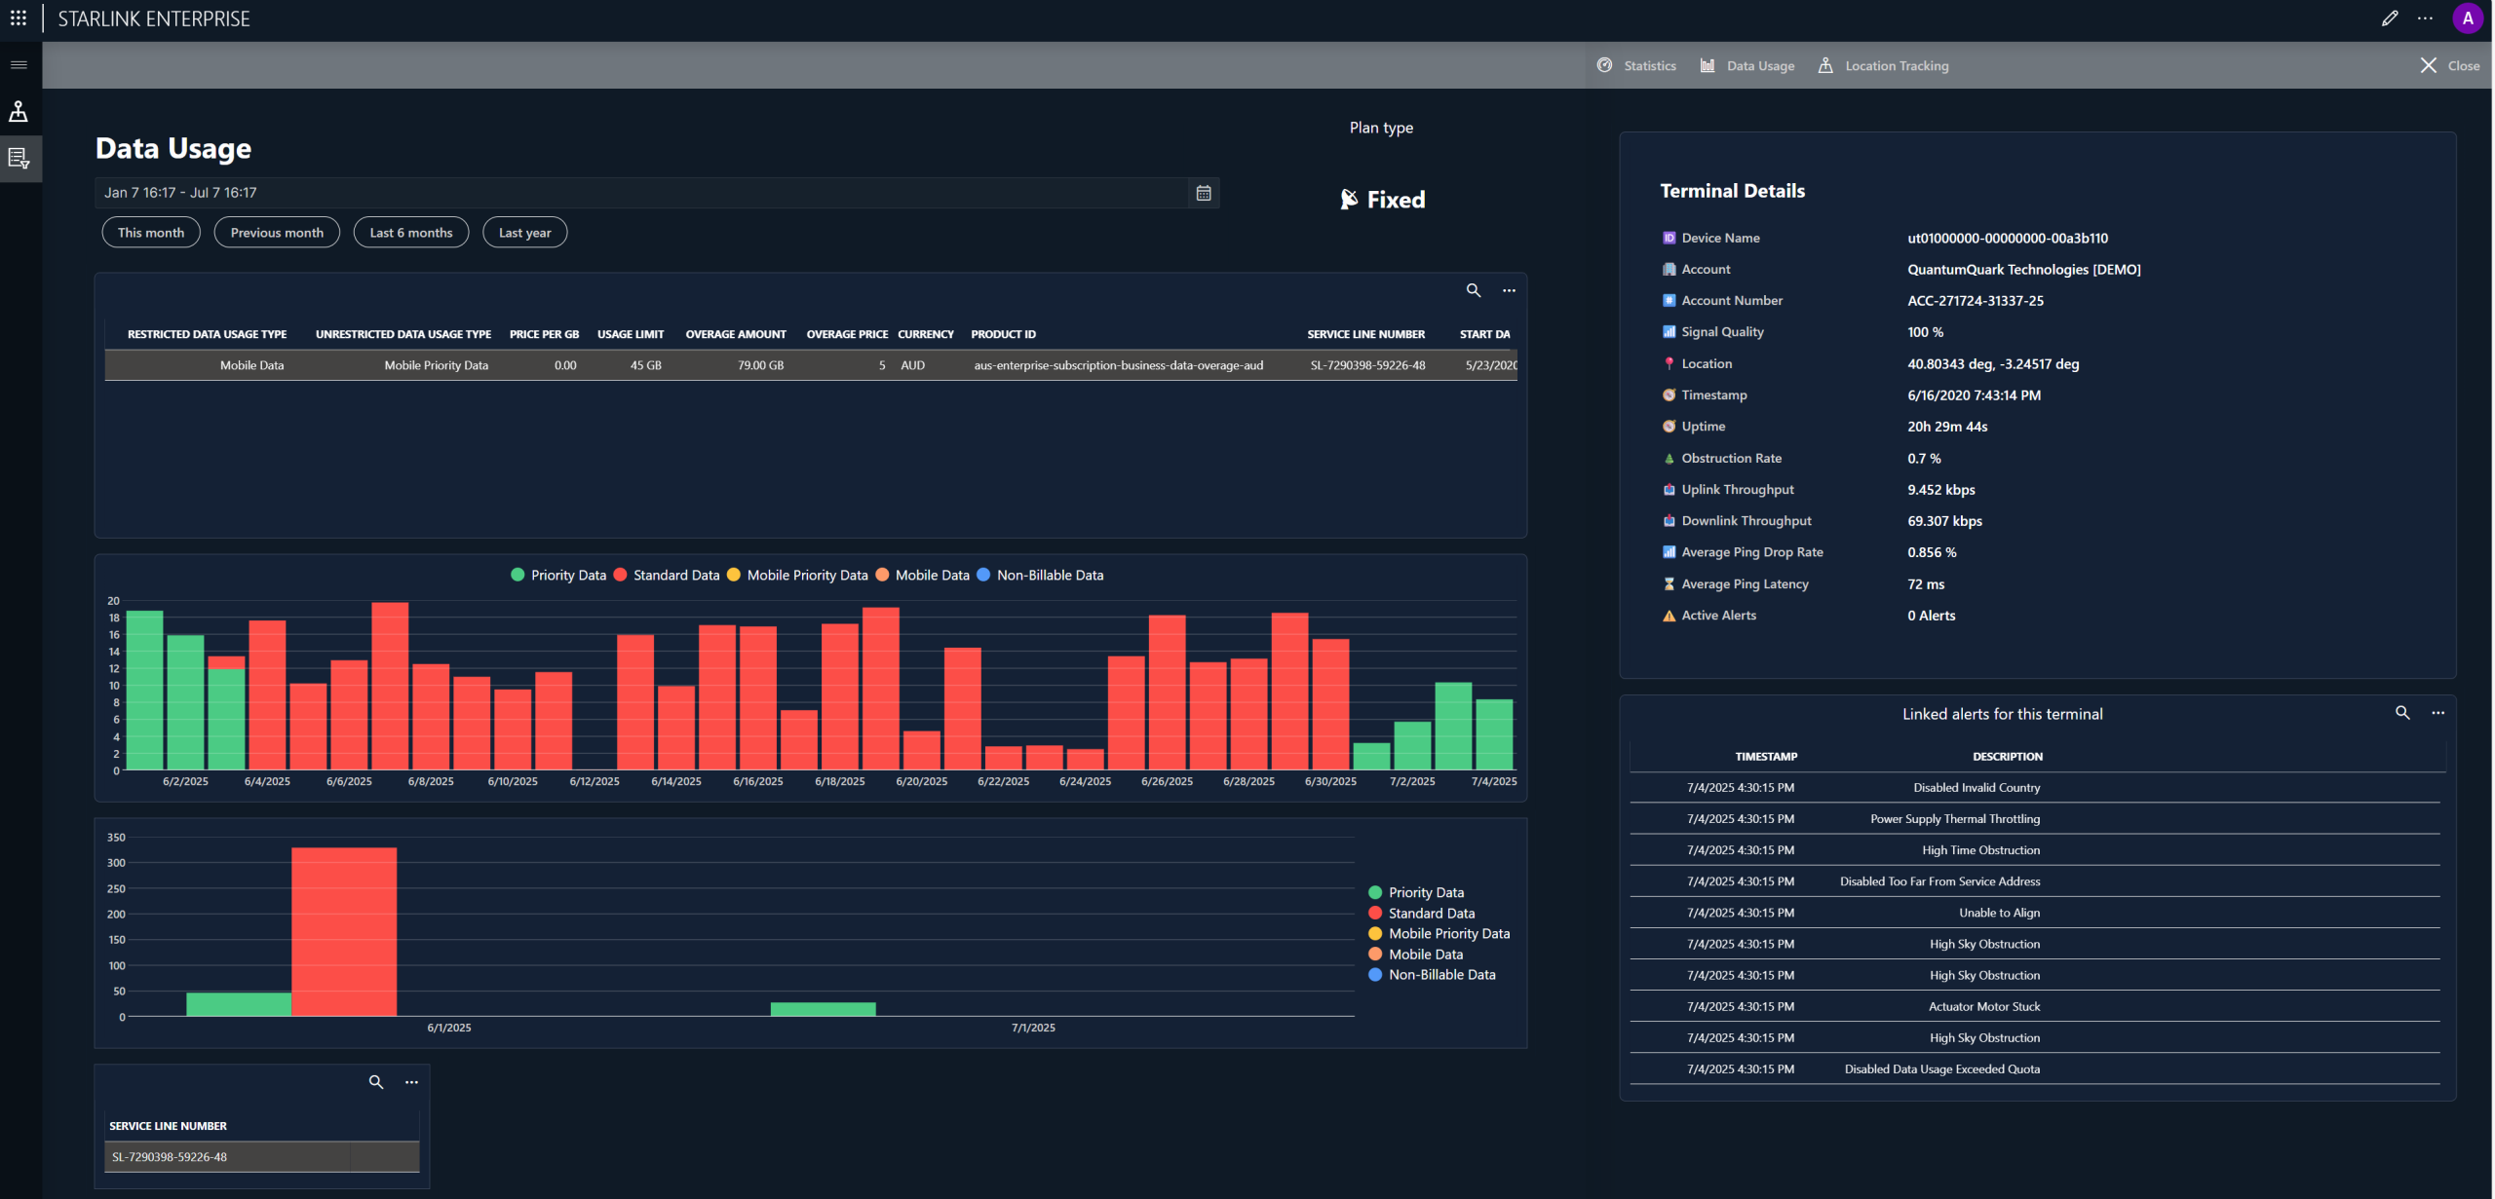The image size is (2495, 1199).
Task: Open the terminals sidebar icon
Action: pyautogui.click(x=19, y=111)
